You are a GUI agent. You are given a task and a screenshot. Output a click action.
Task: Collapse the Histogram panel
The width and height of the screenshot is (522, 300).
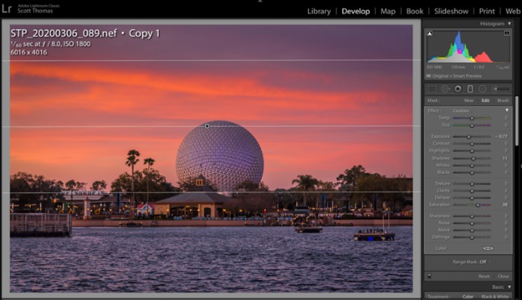point(509,24)
